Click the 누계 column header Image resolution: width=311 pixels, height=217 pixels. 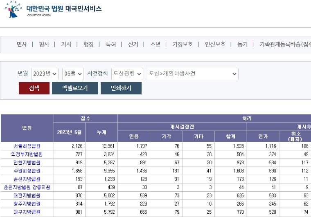pyautogui.click(x=101, y=132)
